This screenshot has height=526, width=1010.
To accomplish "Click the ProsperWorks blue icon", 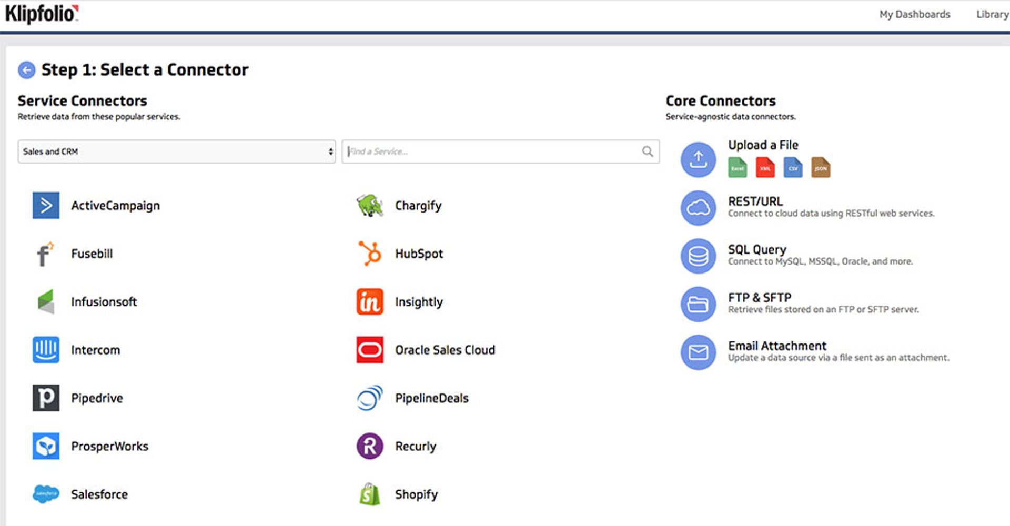I will [46, 446].
